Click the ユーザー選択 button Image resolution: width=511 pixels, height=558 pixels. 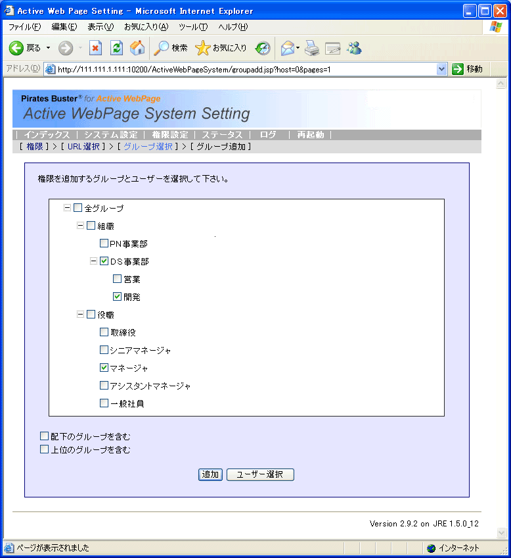tap(260, 474)
